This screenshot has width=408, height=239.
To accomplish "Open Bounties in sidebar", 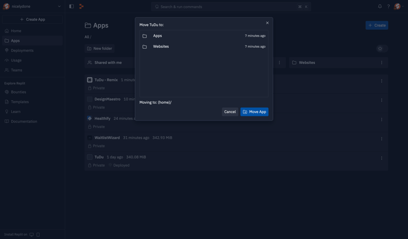I will (x=32, y=92).
